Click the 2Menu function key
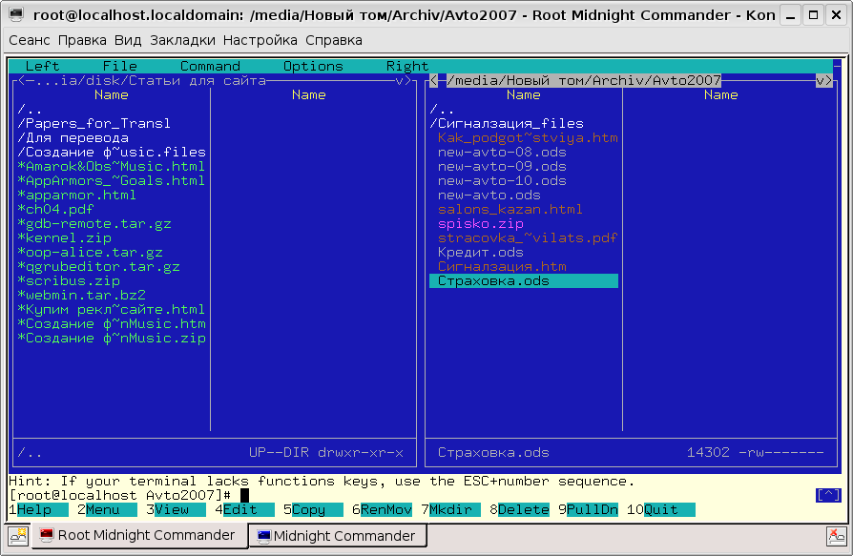Viewport: 853px width, 556px height. pyautogui.click(x=107, y=510)
